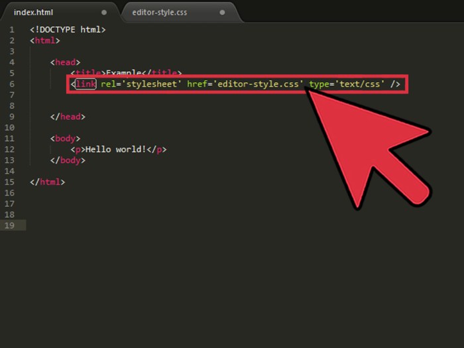Click the closing head tag
Viewport: 464px width, 348px height.
click(x=68, y=117)
